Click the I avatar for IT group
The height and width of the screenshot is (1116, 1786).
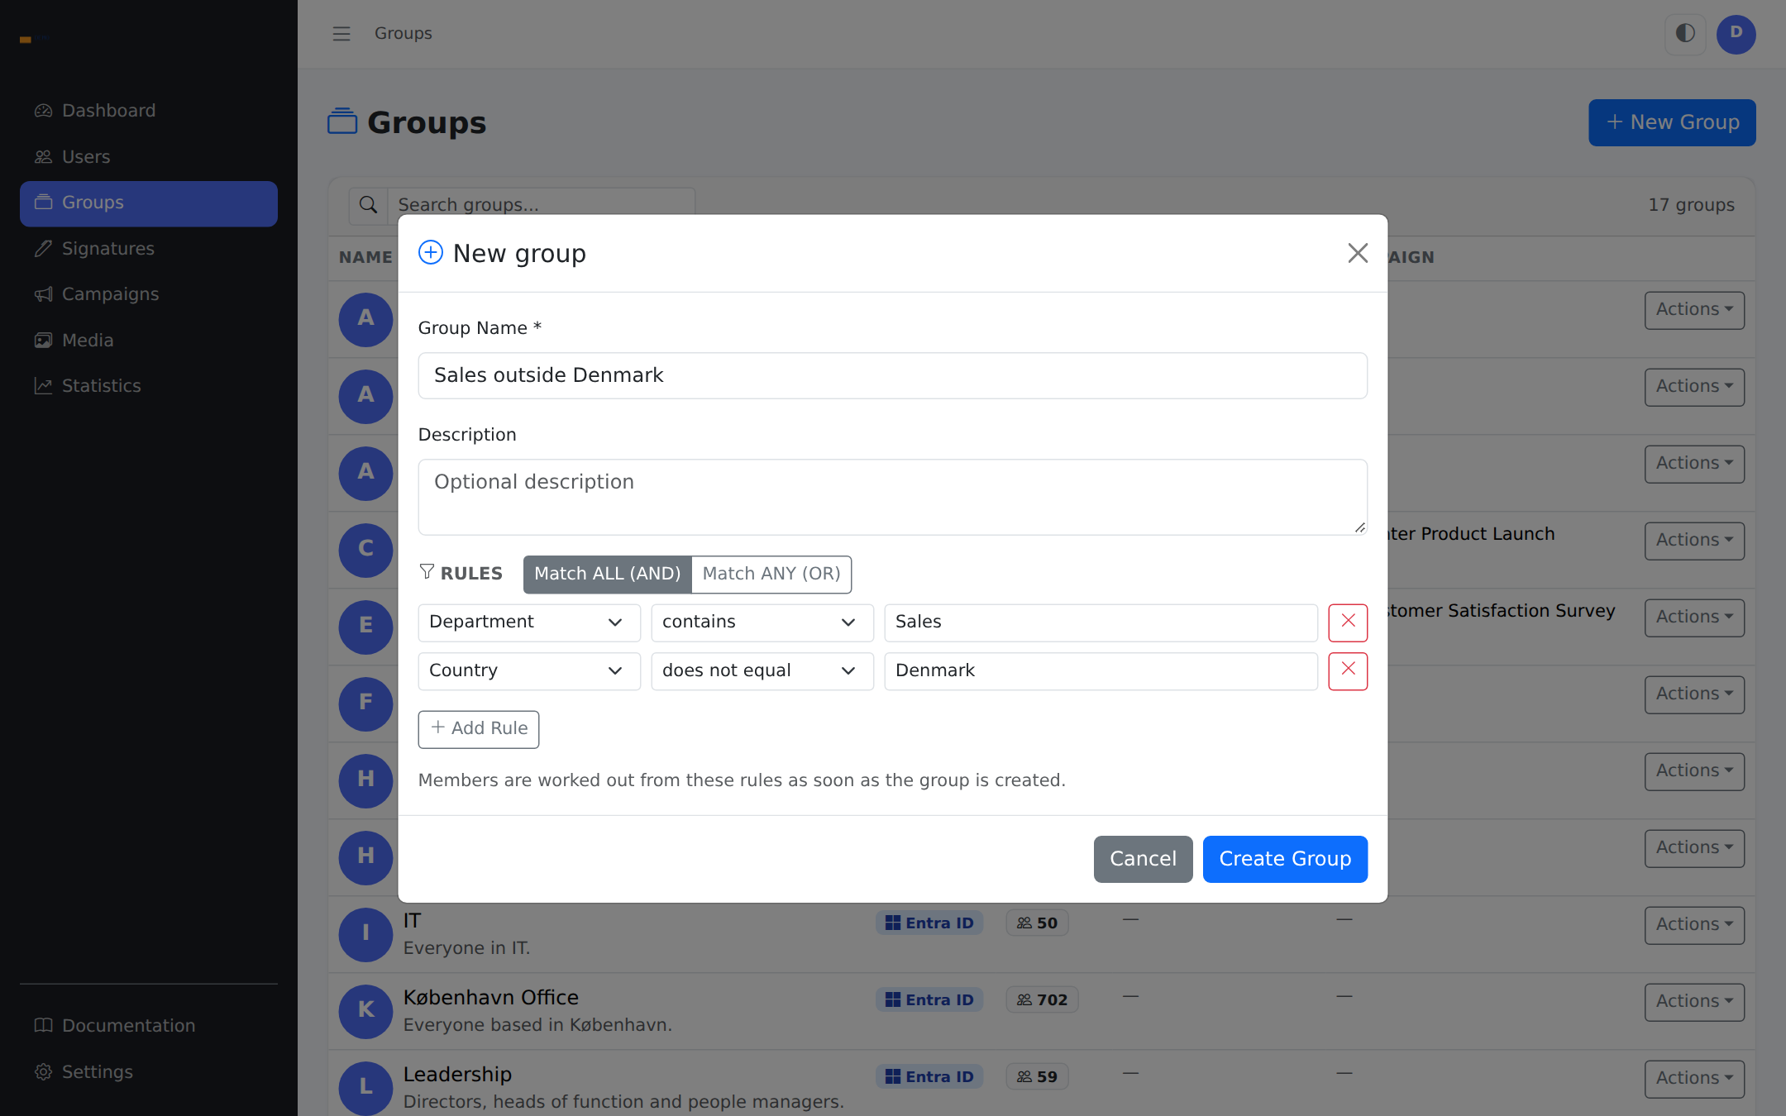tap(365, 934)
